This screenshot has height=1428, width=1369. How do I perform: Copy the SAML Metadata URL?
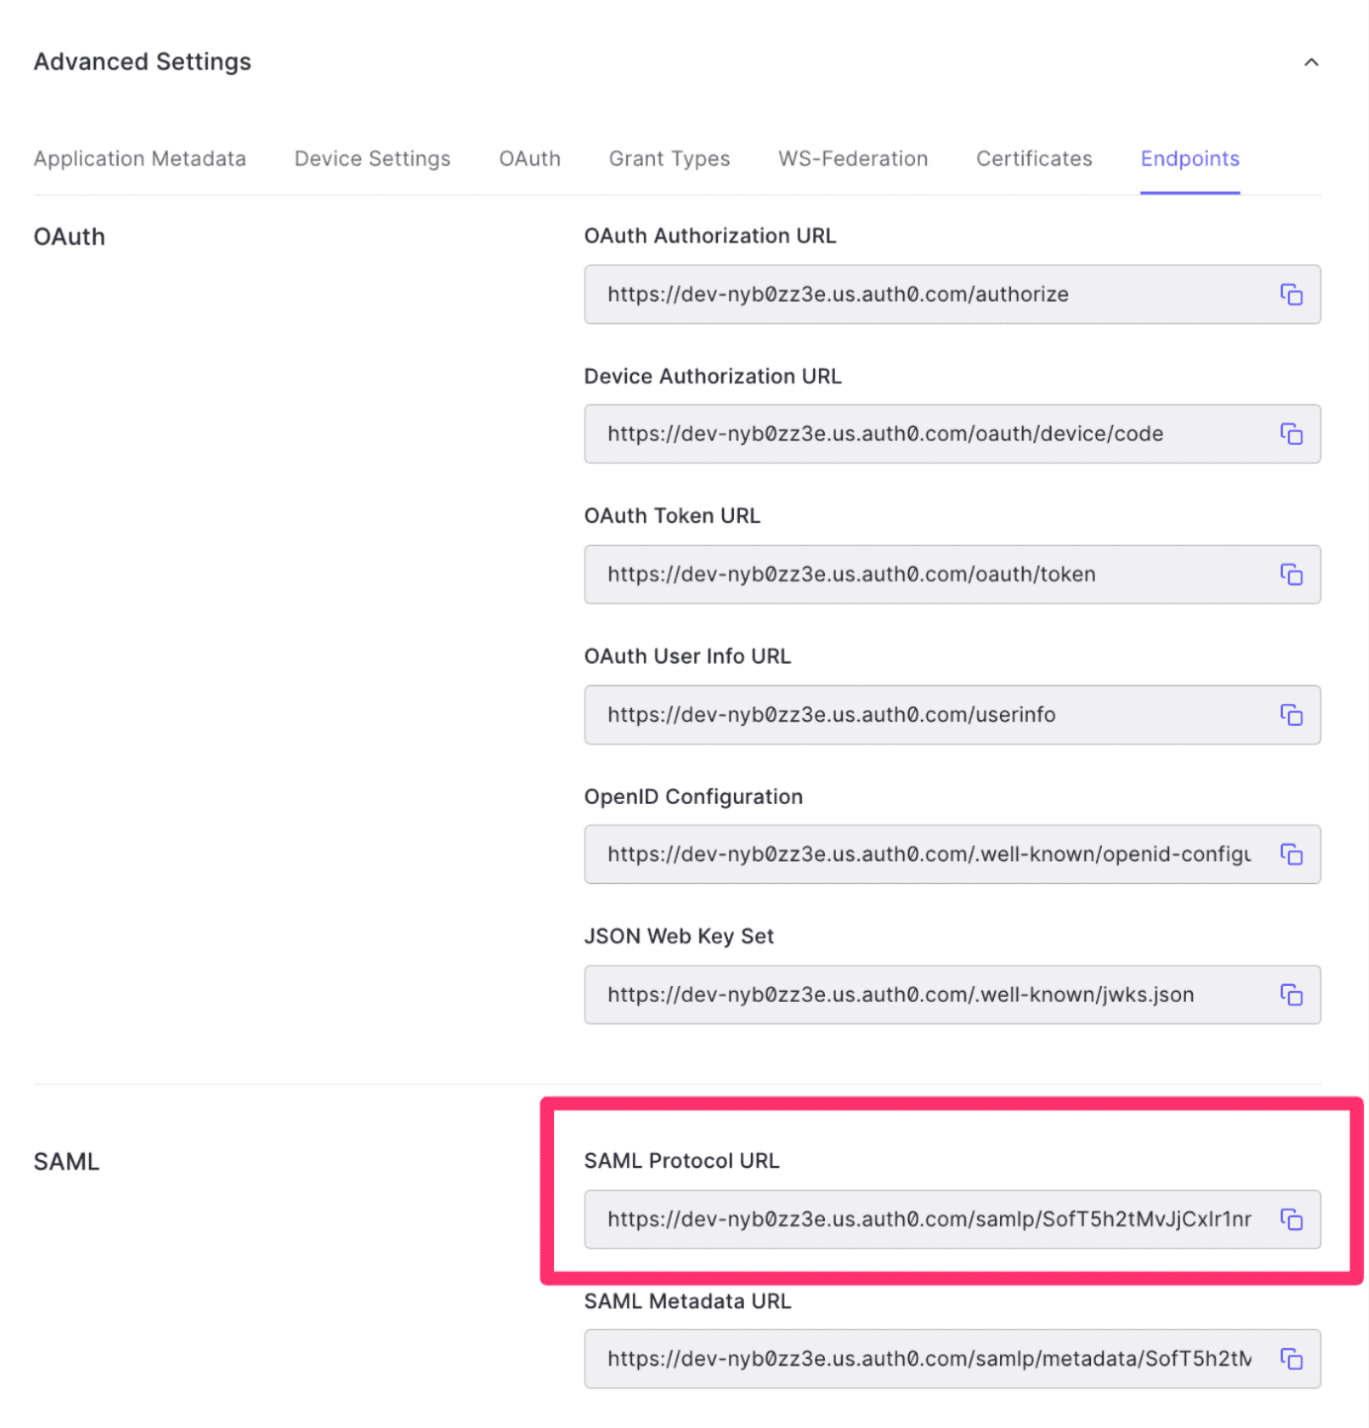pos(1292,1359)
